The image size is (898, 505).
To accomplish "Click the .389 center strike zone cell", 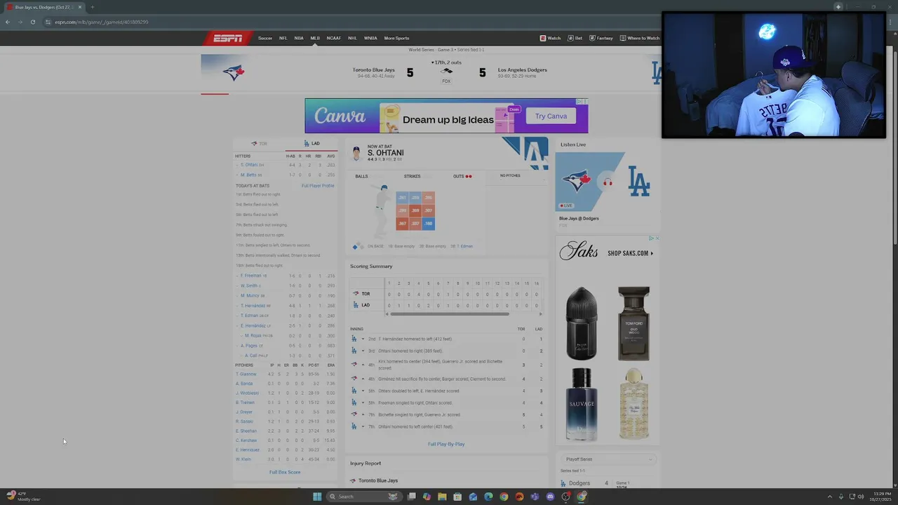I will (415, 210).
